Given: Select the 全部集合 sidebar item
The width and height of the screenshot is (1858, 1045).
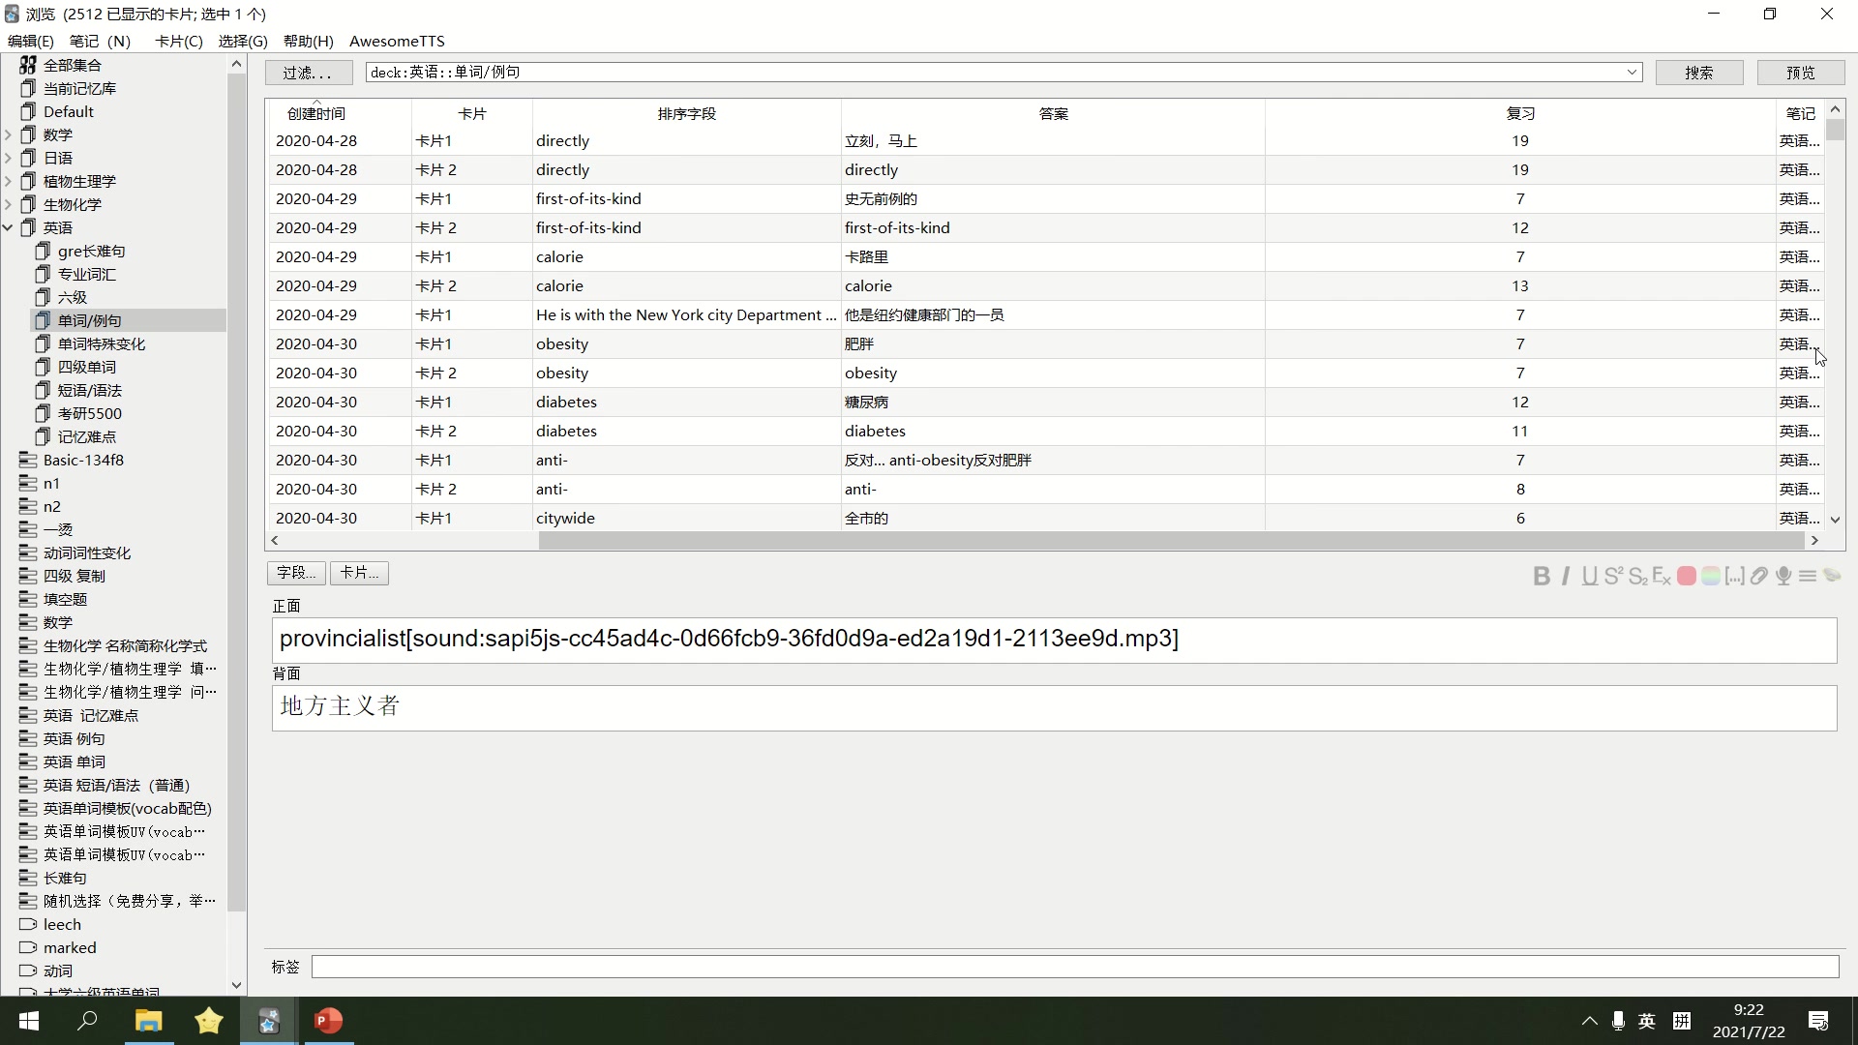Looking at the screenshot, I should (x=73, y=65).
